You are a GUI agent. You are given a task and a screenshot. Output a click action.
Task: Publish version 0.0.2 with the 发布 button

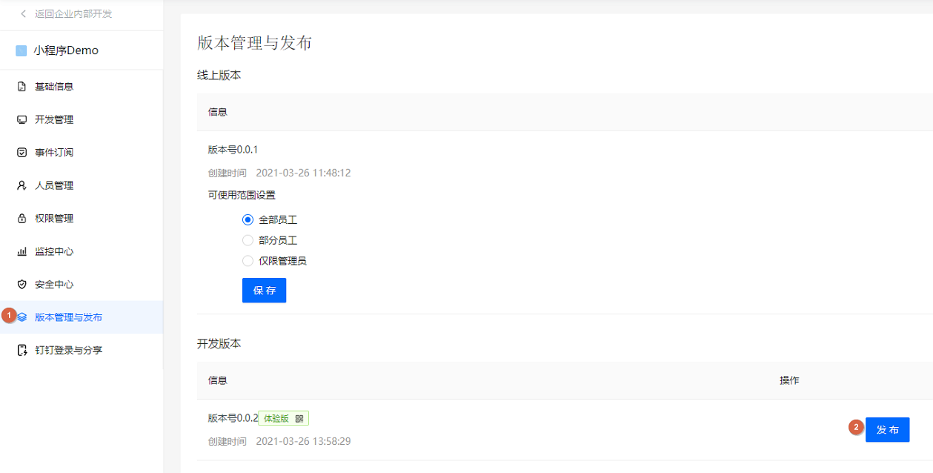click(x=887, y=429)
